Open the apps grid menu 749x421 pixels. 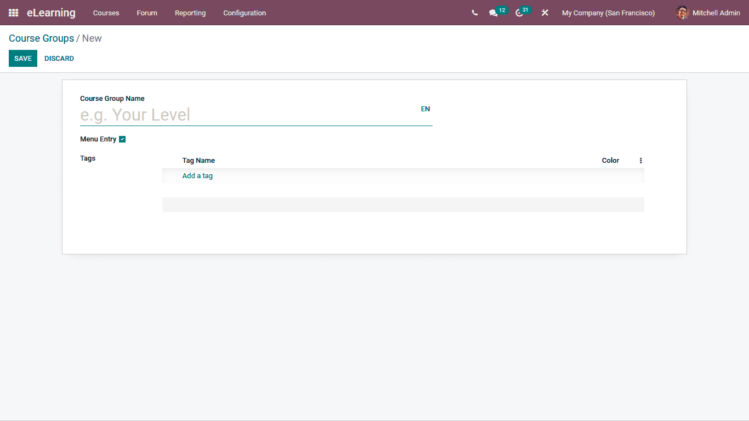click(x=13, y=13)
